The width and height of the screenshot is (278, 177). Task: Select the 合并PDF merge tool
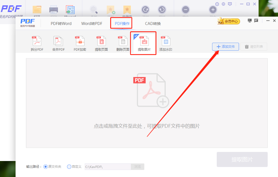coord(58,43)
